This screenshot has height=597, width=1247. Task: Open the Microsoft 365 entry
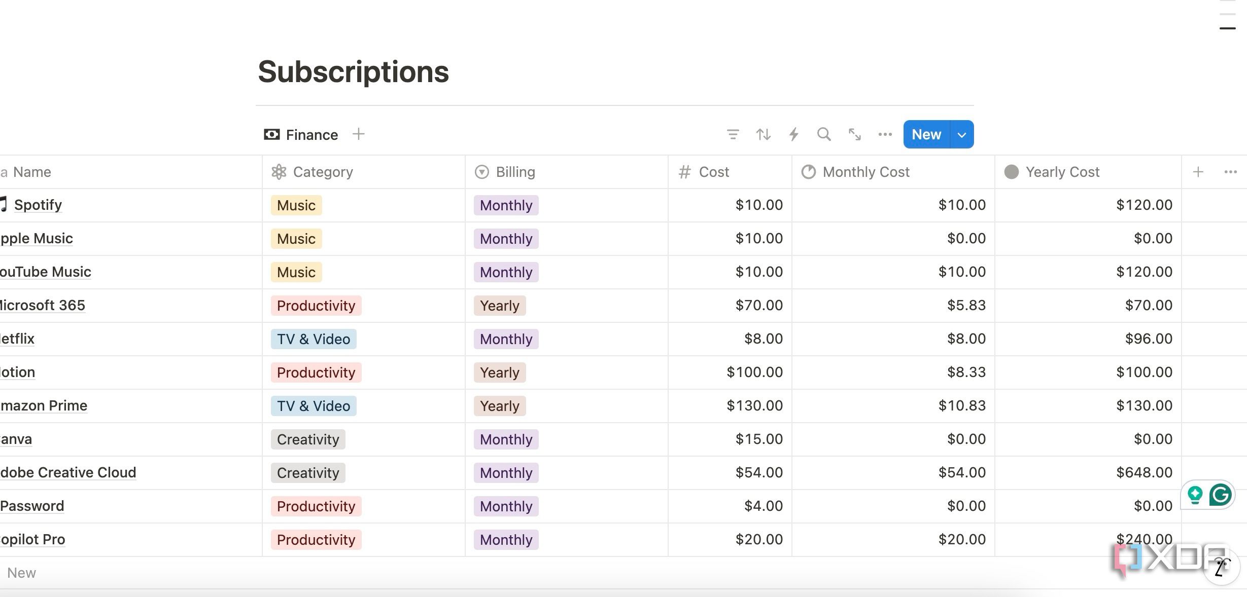tap(42, 305)
